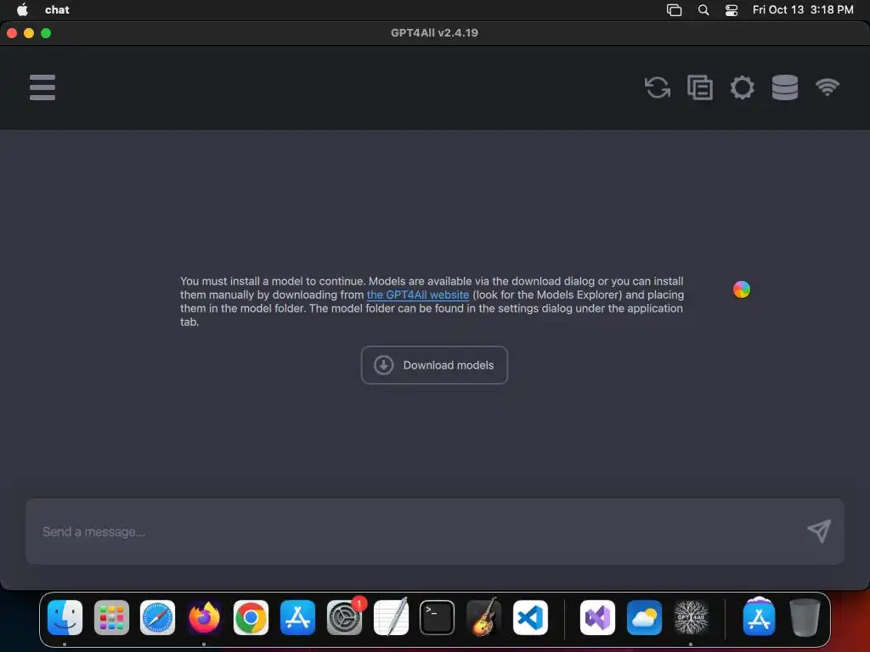The image size is (870, 652).
Task: Click the reload/regenerate circular arrows icon
Action: (x=658, y=87)
